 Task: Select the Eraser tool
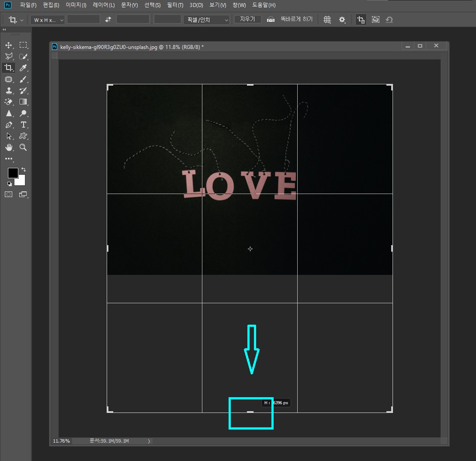point(9,102)
